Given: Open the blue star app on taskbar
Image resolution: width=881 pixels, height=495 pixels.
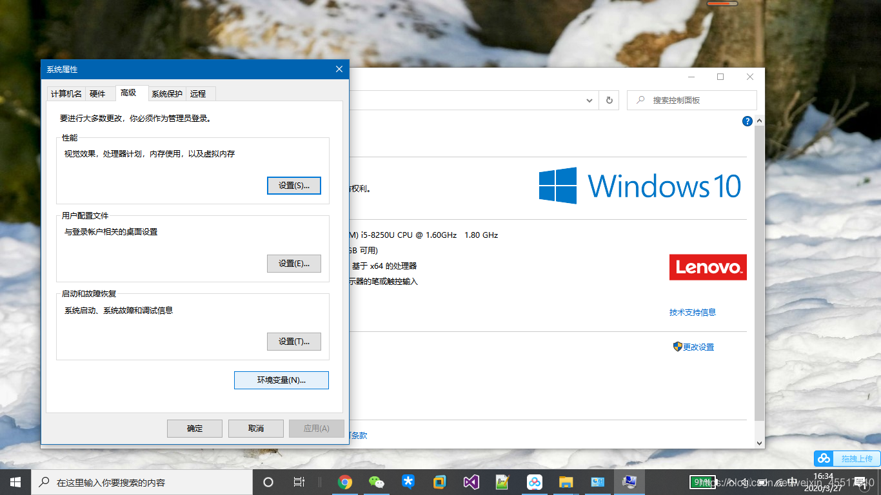Looking at the screenshot, I should pos(408,482).
